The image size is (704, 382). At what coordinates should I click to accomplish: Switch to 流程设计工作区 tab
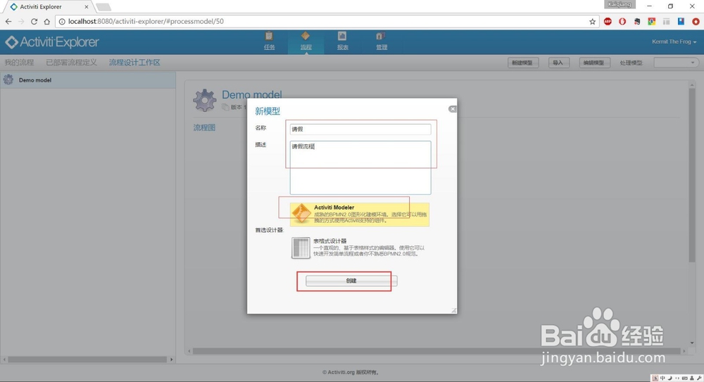click(134, 63)
